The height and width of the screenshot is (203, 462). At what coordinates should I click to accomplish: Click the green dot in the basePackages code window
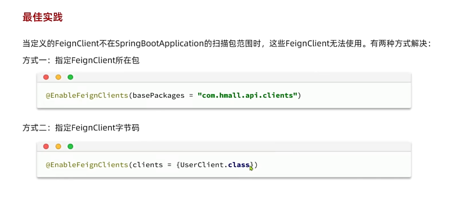(x=70, y=77)
